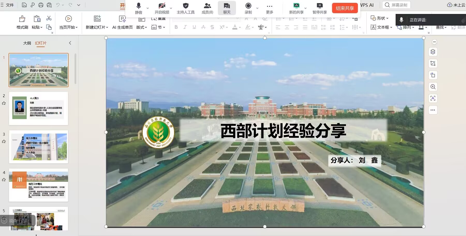Toggle Bold formatting
Screen dimensions: 466x236
tap(176, 27)
